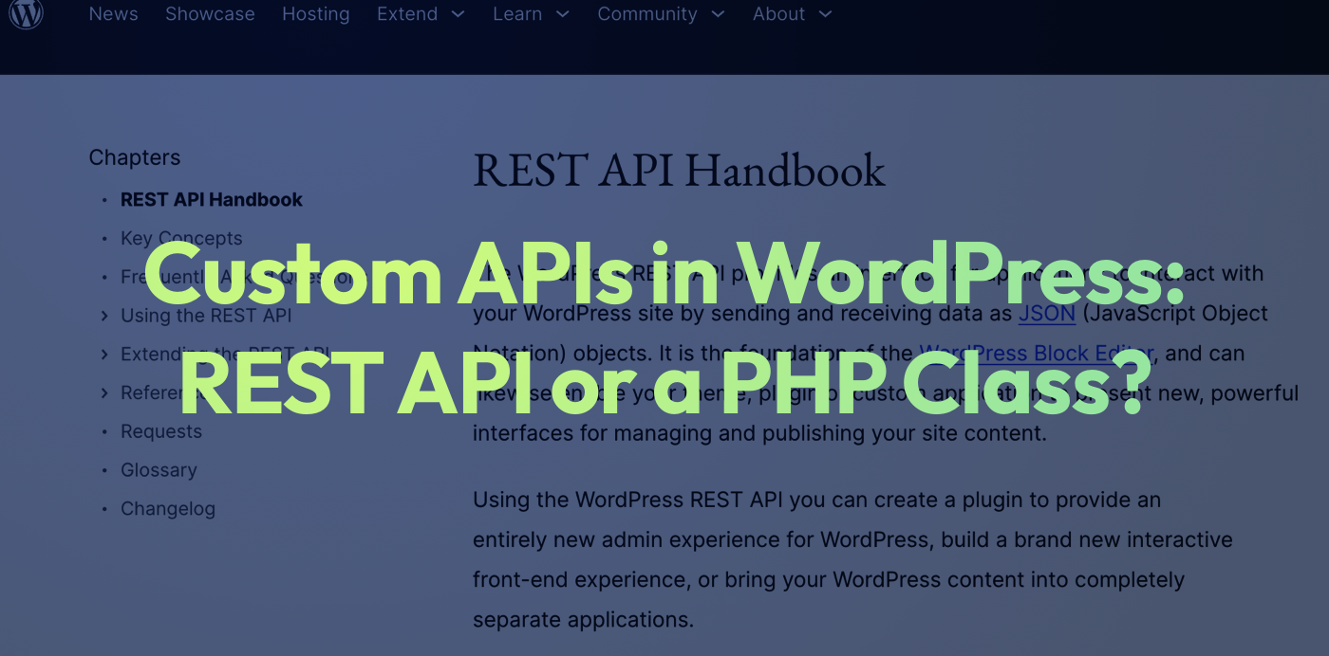The height and width of the screenshot is (656, 1329).
Task: Click the WordPress logo icon
Action: pyautogui.click(x=26, y=13)
